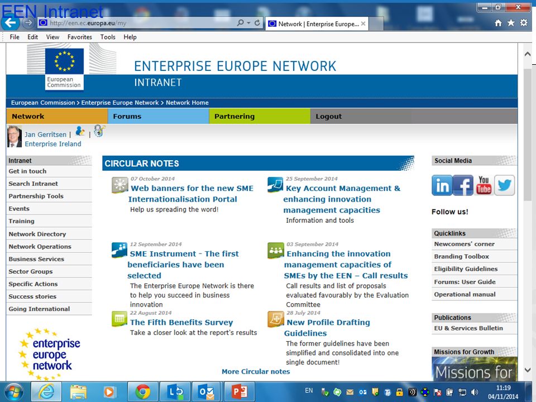Click the search magnifier in address bar
The width and height of the screenshot is (536, 402).
pos(240,22)
